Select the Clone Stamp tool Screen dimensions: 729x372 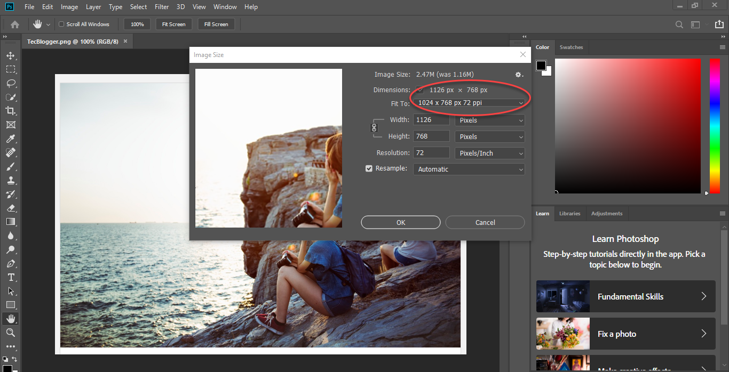10,181
